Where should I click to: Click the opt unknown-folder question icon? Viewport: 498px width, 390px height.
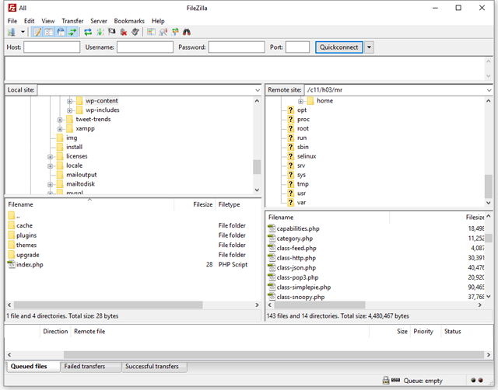[290, 110]
